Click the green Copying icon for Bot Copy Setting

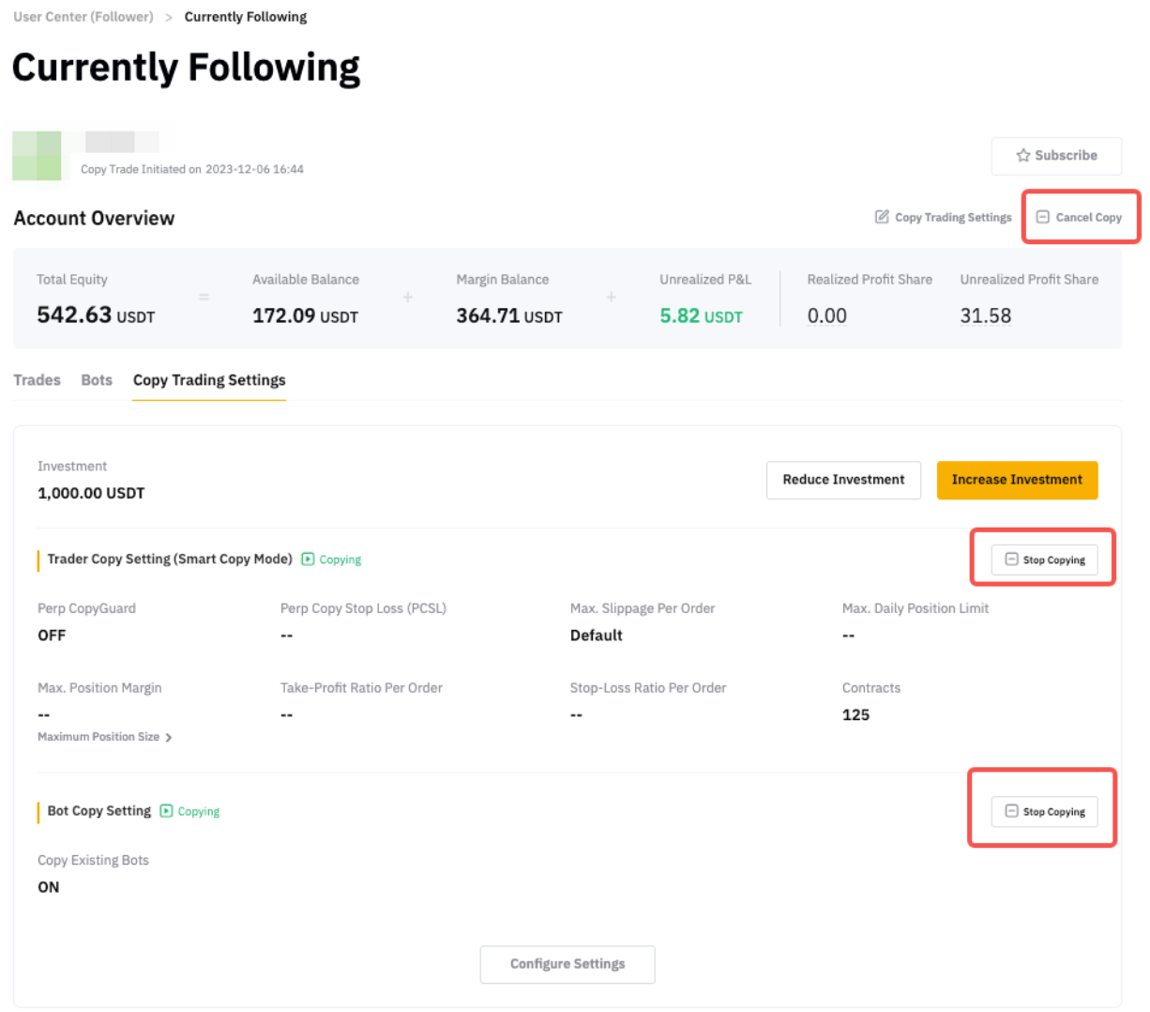[x=166, y=811]
